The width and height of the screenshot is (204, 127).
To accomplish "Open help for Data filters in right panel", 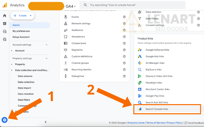I will 198,19.
